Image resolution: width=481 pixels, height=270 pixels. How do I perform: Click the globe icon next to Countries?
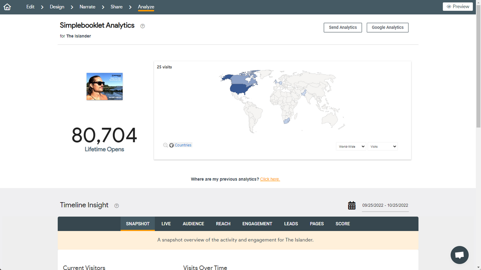(x=172, y=145)
